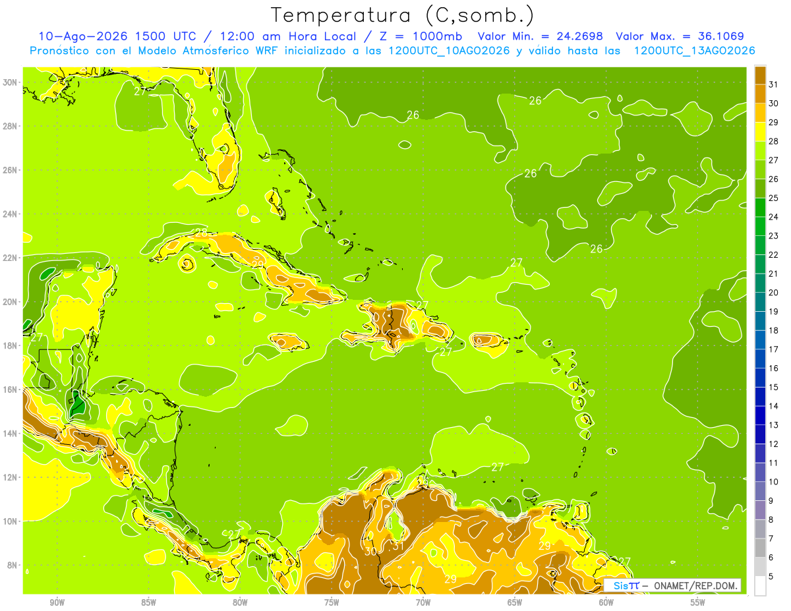This screenshot has width=791, height=611.
Task: Click the color bar label 16
Action: [x=773, y=368]
